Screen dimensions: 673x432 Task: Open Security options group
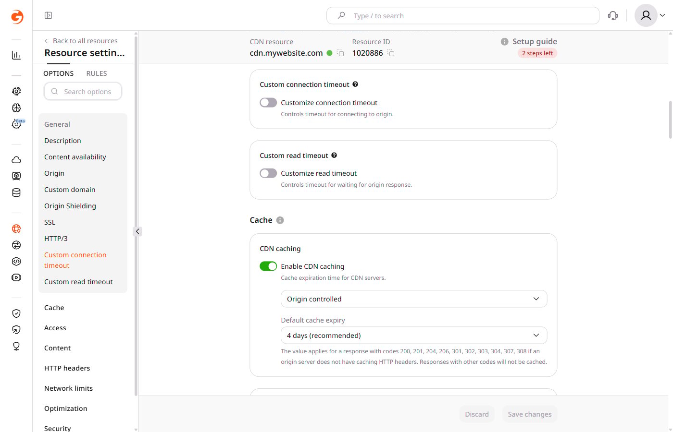coord(58,428)
